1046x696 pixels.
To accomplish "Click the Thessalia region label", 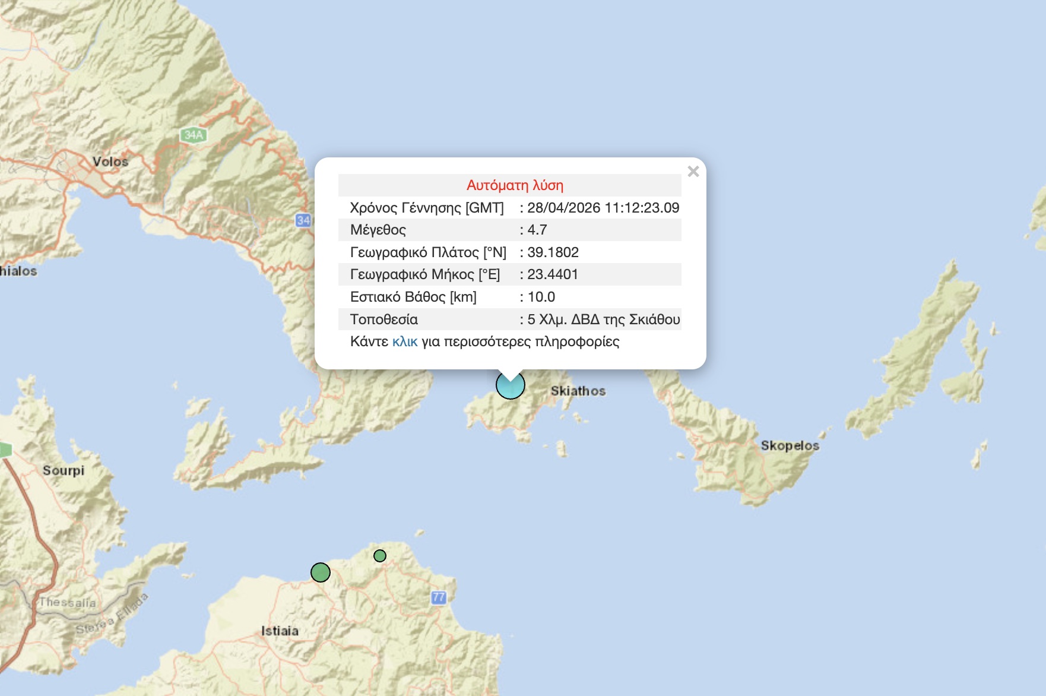I will tap(67, 602).
